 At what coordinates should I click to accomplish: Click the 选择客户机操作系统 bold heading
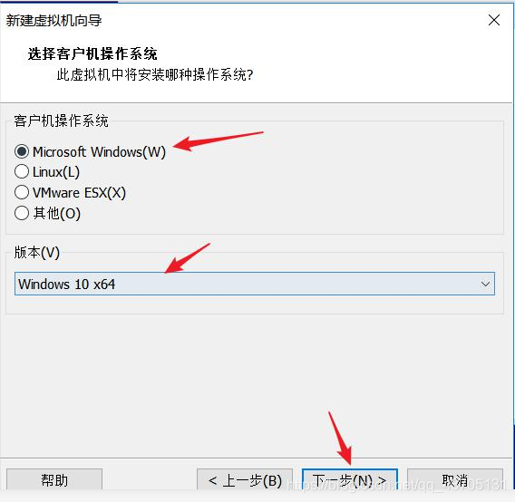[92, 53]
